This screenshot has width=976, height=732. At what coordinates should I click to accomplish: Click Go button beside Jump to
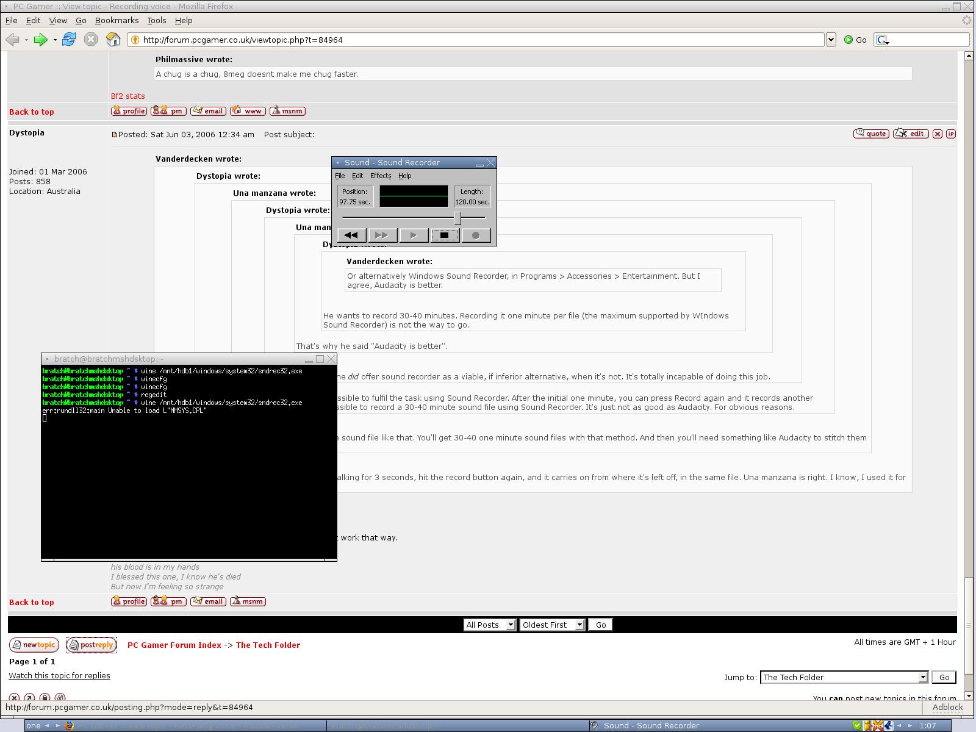[944, 677]
